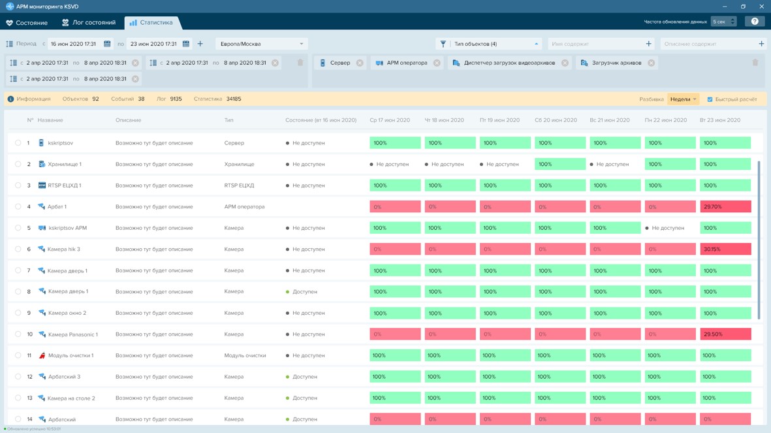Open the Недели breakdown dropdown
Viewport: 771px width, 433px height.
pyautogui.click(x=683, y=99)
